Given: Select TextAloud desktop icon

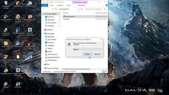Looking at the screenshot, I should pyautogui.click(x=18, y=45).
